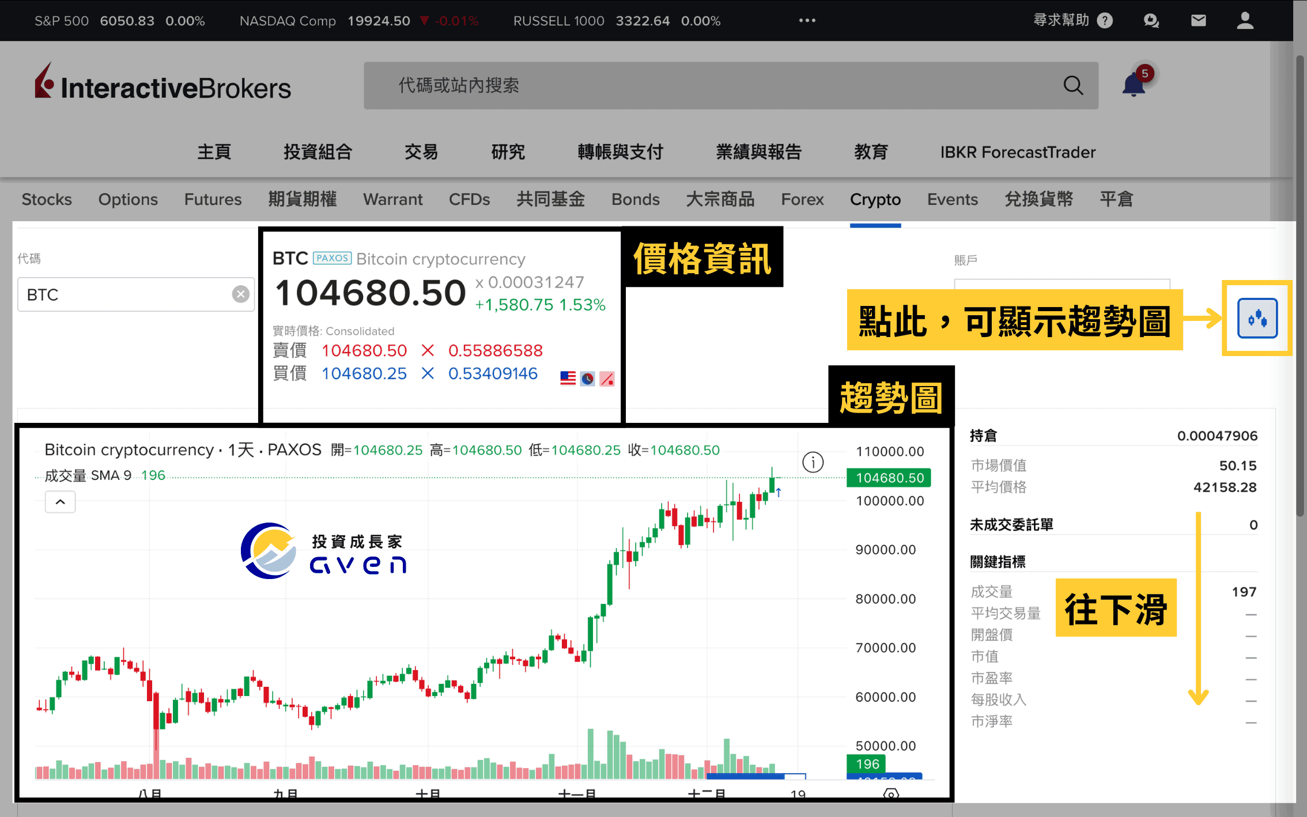The image size is (1307, 817).
Task: Switch to the Futures tab
Action: pyautogui.click(x=213, y=199)
